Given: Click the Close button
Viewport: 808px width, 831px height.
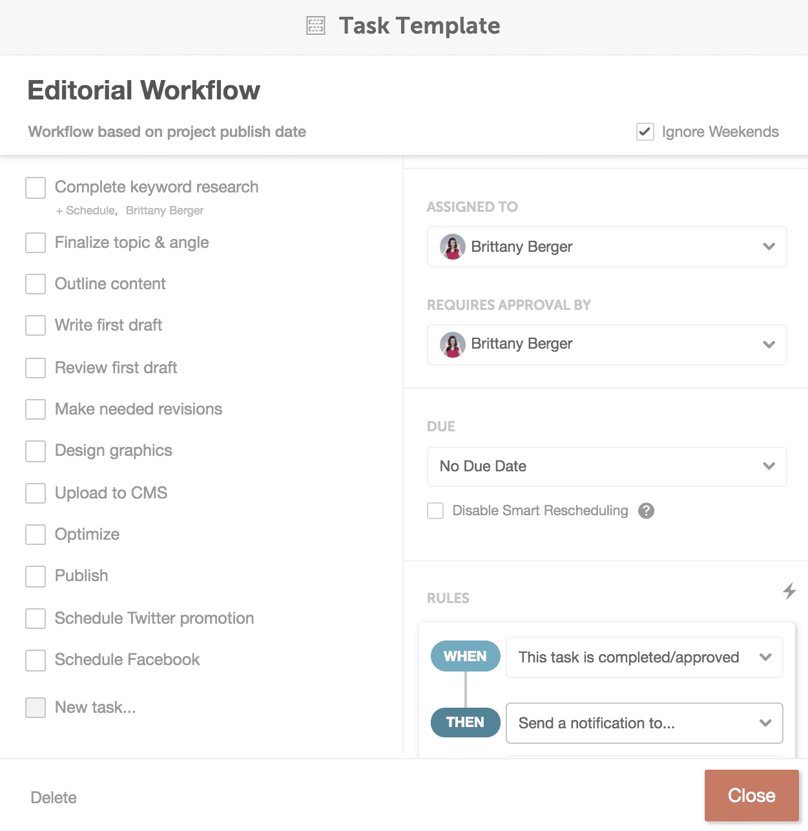Looking at the screenshot, I should 752,795.
